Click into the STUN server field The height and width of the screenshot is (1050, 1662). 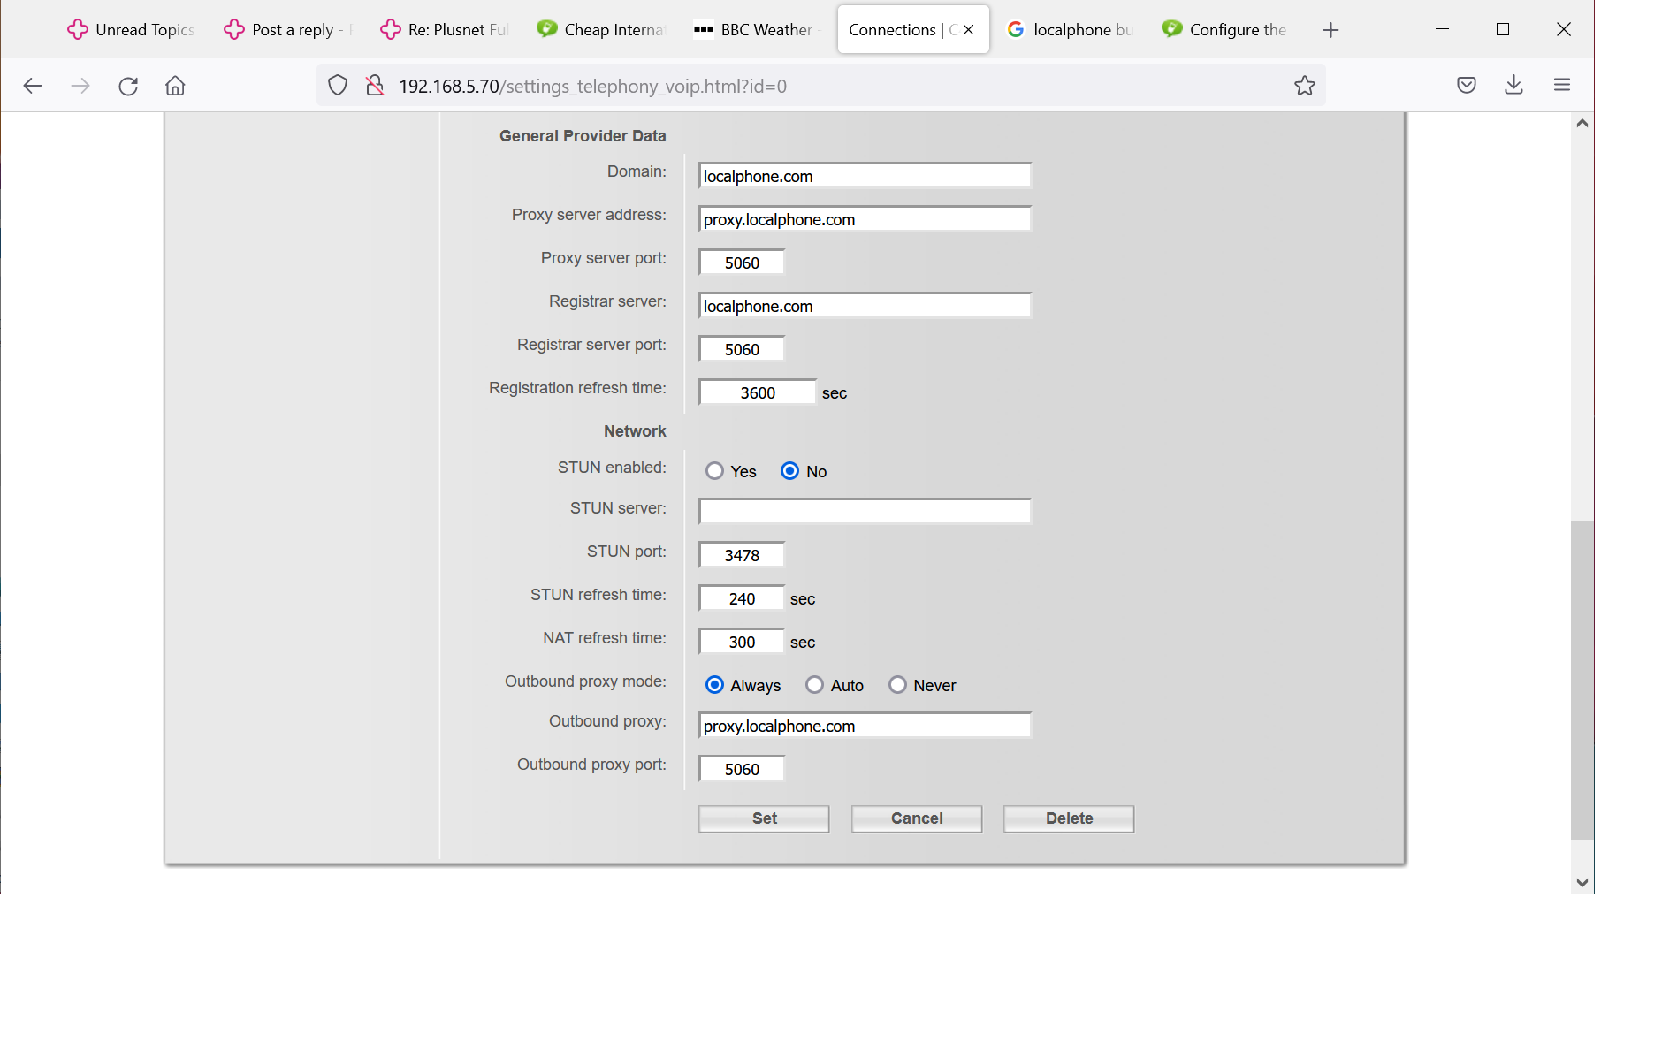point(864,511)
